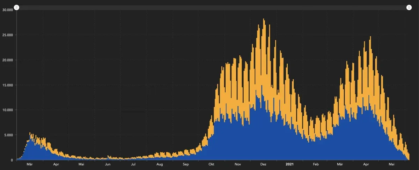419x170 pixels.
Task: Click the 5.000 y-axis label
Action: 8,135
